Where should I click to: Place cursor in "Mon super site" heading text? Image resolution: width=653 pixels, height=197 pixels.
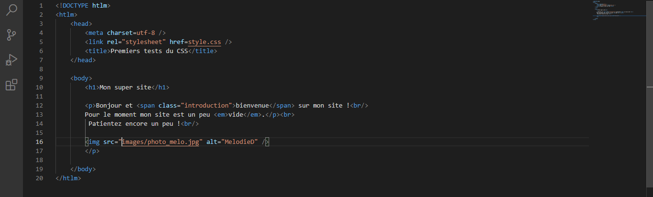coord(125,88)
